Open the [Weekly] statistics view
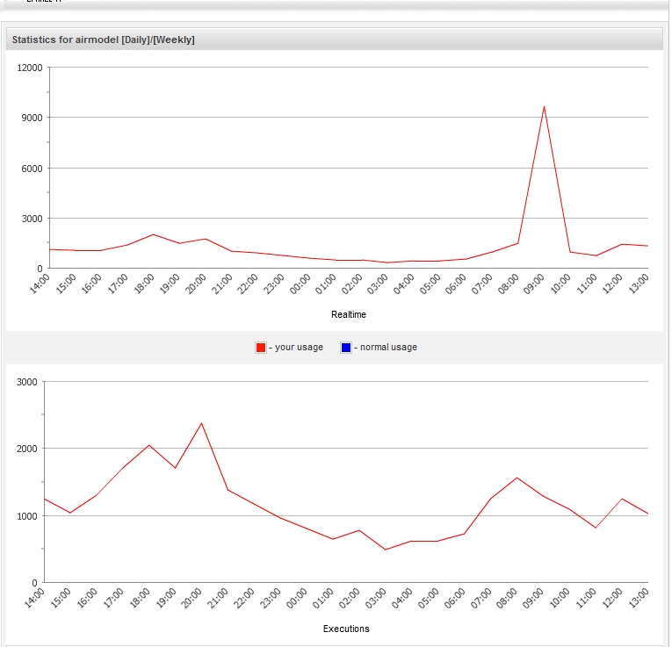Image resolution: width=672 pixels, height=647 pixels. point(174,40)
